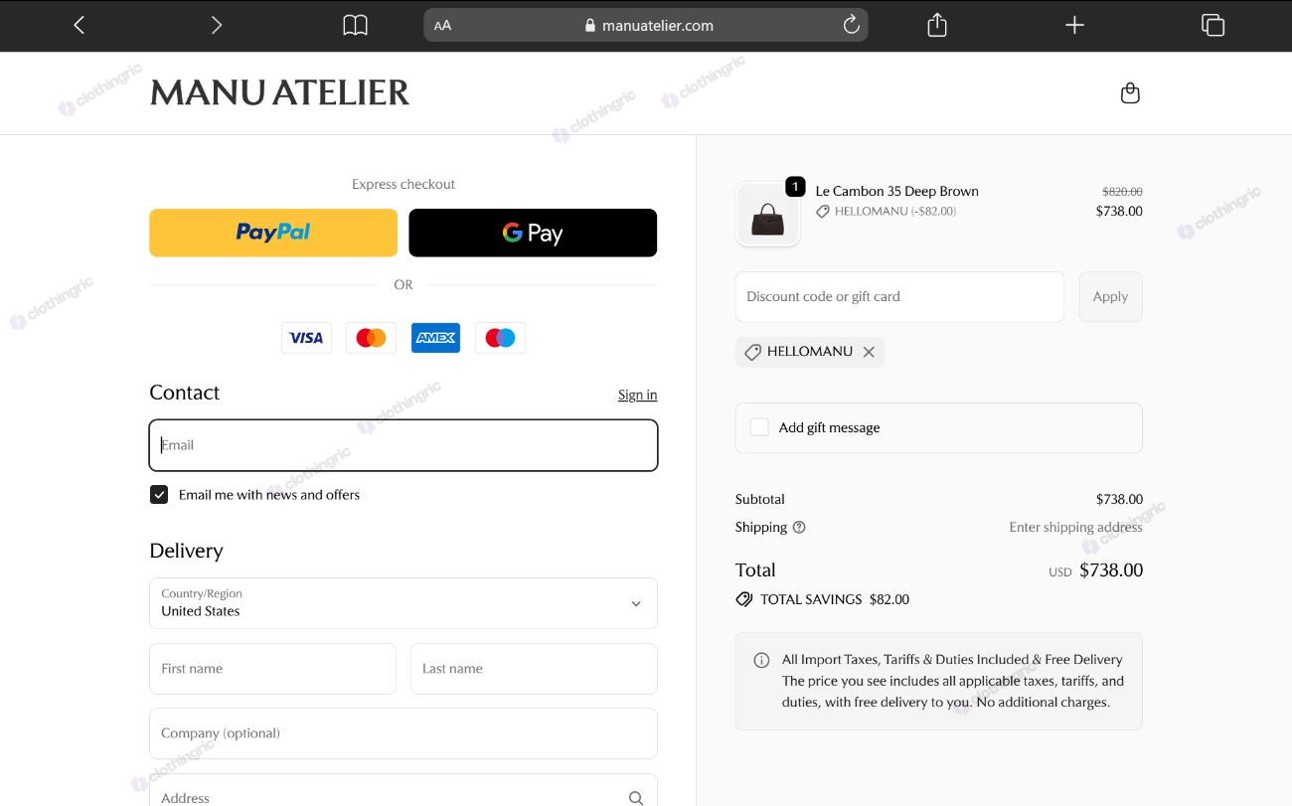
Task: Click the info icon in the taxes notice
Action: (761, 660)
